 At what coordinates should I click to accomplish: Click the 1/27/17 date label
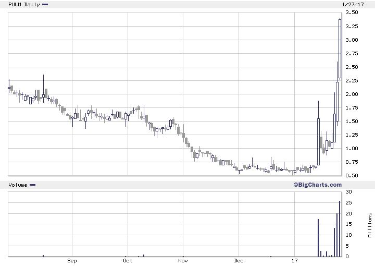pos(353,5)
